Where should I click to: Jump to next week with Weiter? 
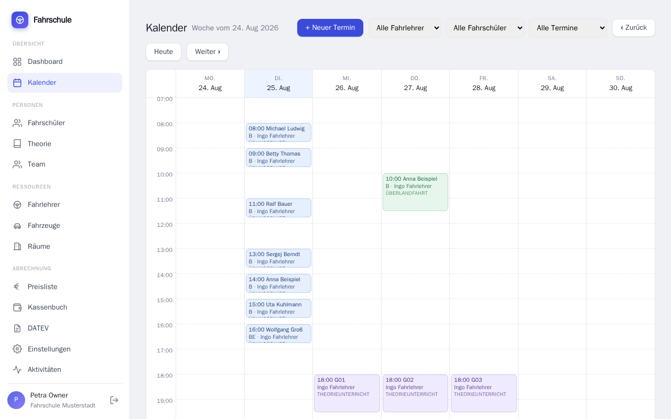[x=208, y=52]
